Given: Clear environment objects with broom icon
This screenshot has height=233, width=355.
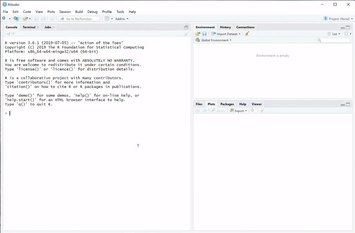Looking at the screenshot, I should tap(247, 34).
